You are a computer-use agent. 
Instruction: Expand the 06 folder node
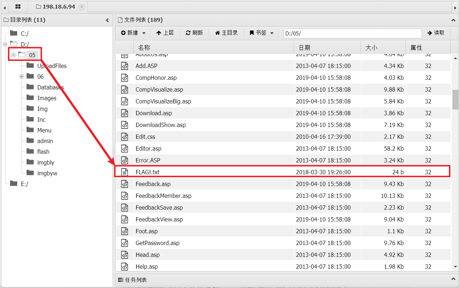pyautogui.click(x=22, y=77)
